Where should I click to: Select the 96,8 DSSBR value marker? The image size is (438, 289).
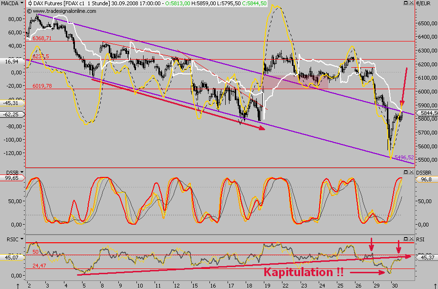[427, 179]
